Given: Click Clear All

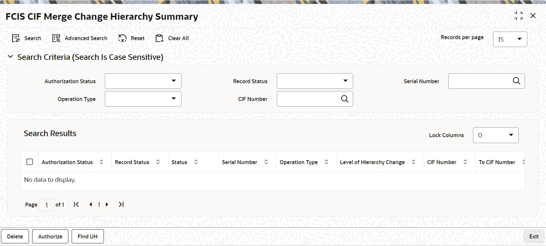Looking at the screenshot, I should 172,38.
